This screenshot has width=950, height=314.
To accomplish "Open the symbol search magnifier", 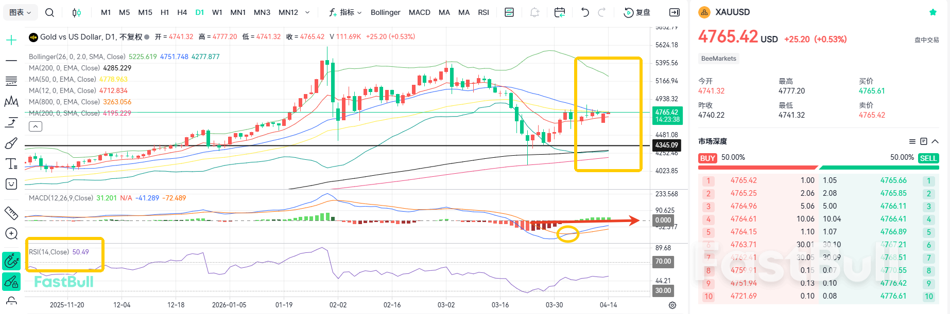I will point(49,12).
